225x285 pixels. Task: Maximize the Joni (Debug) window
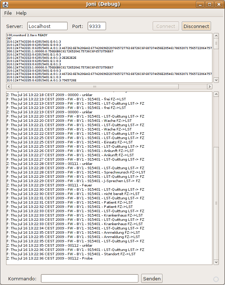(x=210, y=4)
